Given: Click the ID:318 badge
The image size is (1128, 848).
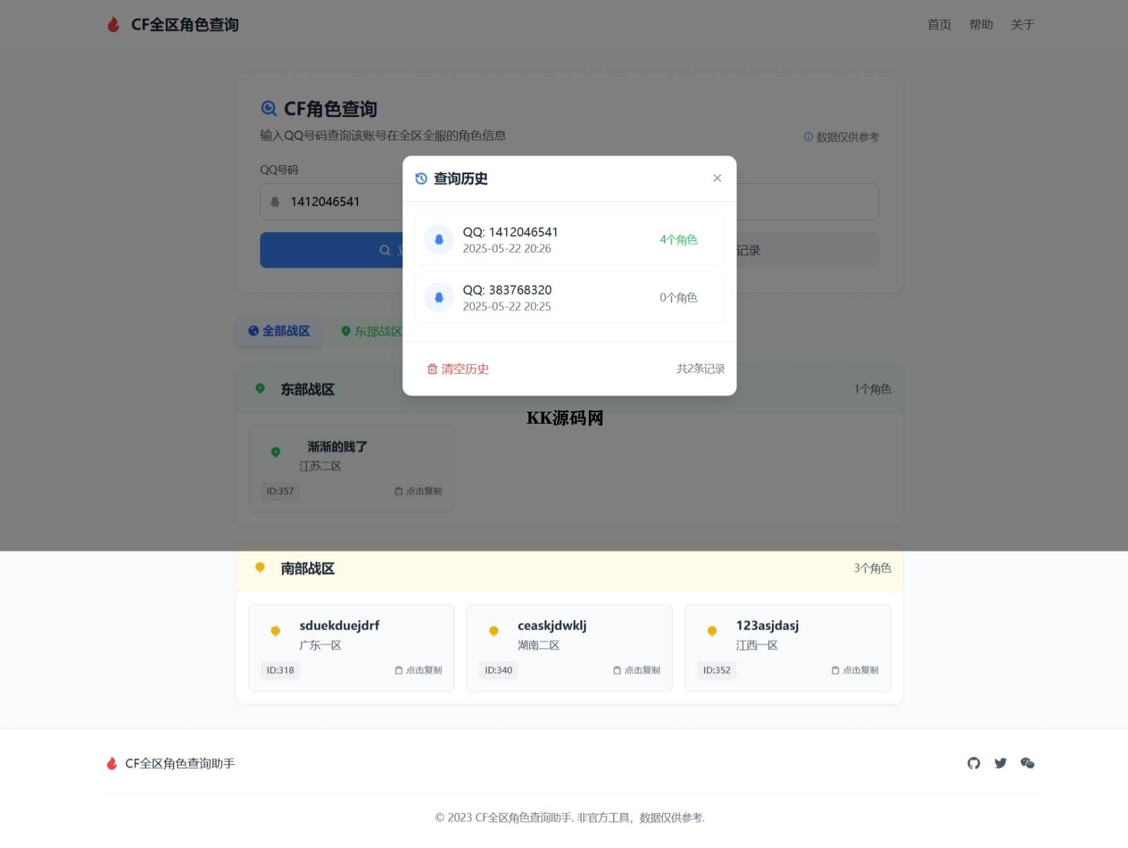Looking at the screenshot, I should [280, 670].
